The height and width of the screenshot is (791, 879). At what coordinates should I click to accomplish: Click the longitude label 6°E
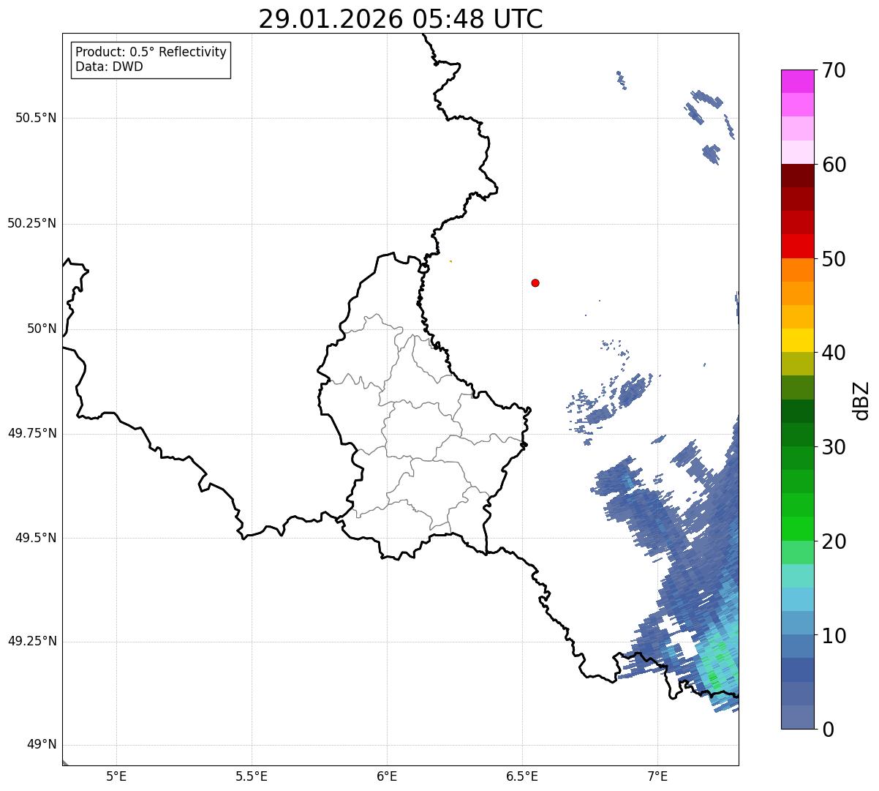(x=387, y=776)
